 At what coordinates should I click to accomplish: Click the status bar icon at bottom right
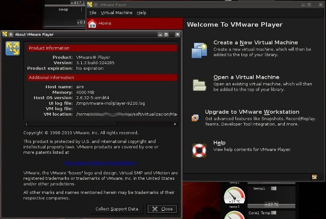click(314, 177)
